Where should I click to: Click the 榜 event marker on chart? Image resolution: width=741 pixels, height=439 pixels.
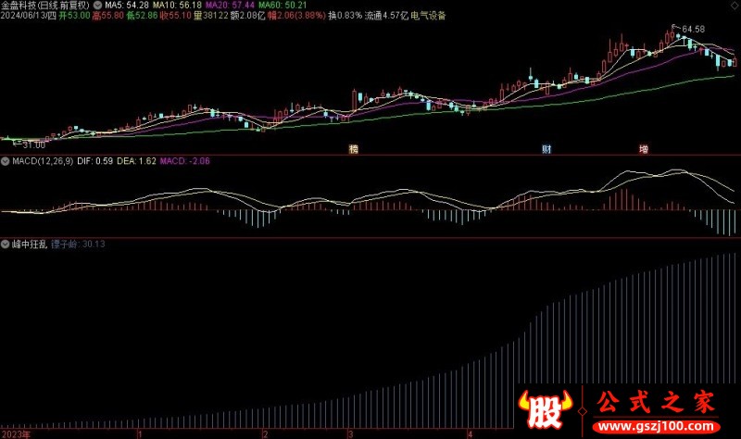(353, 149)
